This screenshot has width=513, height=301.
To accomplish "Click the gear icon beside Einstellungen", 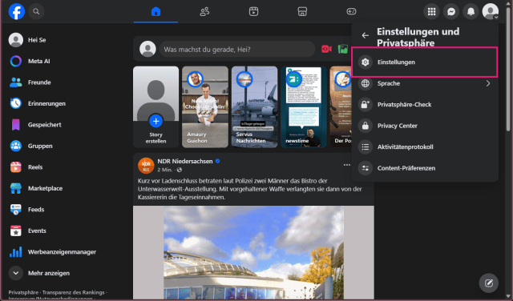I will click(x=366, y=62).
